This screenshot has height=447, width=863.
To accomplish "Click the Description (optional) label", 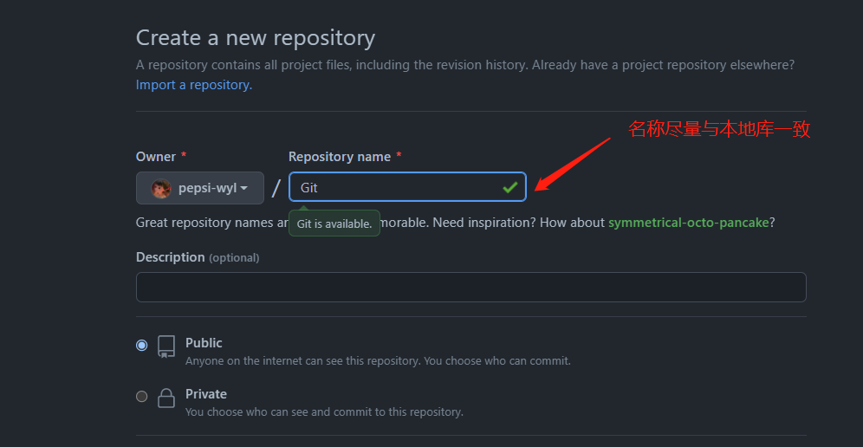I will [x=198, y=257].
